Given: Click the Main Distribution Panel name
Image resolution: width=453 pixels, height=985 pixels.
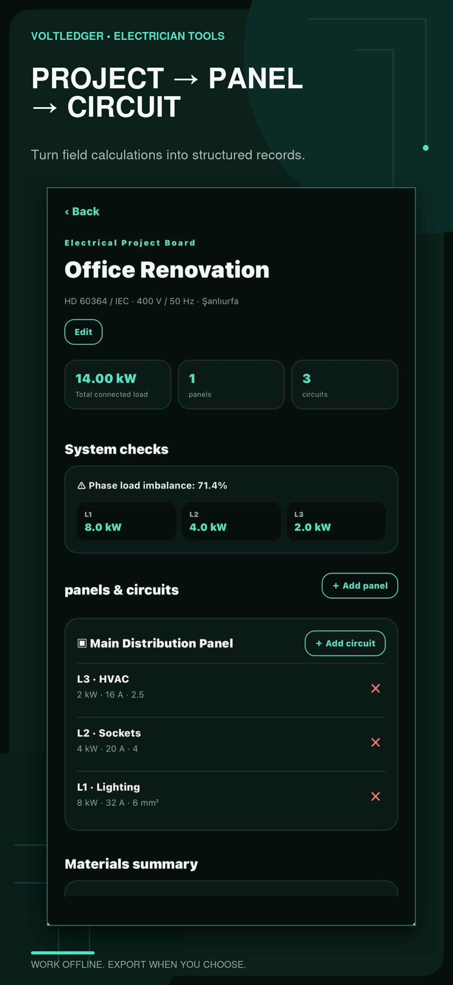Looking at the screenshot, I should [x=161, y=643].
